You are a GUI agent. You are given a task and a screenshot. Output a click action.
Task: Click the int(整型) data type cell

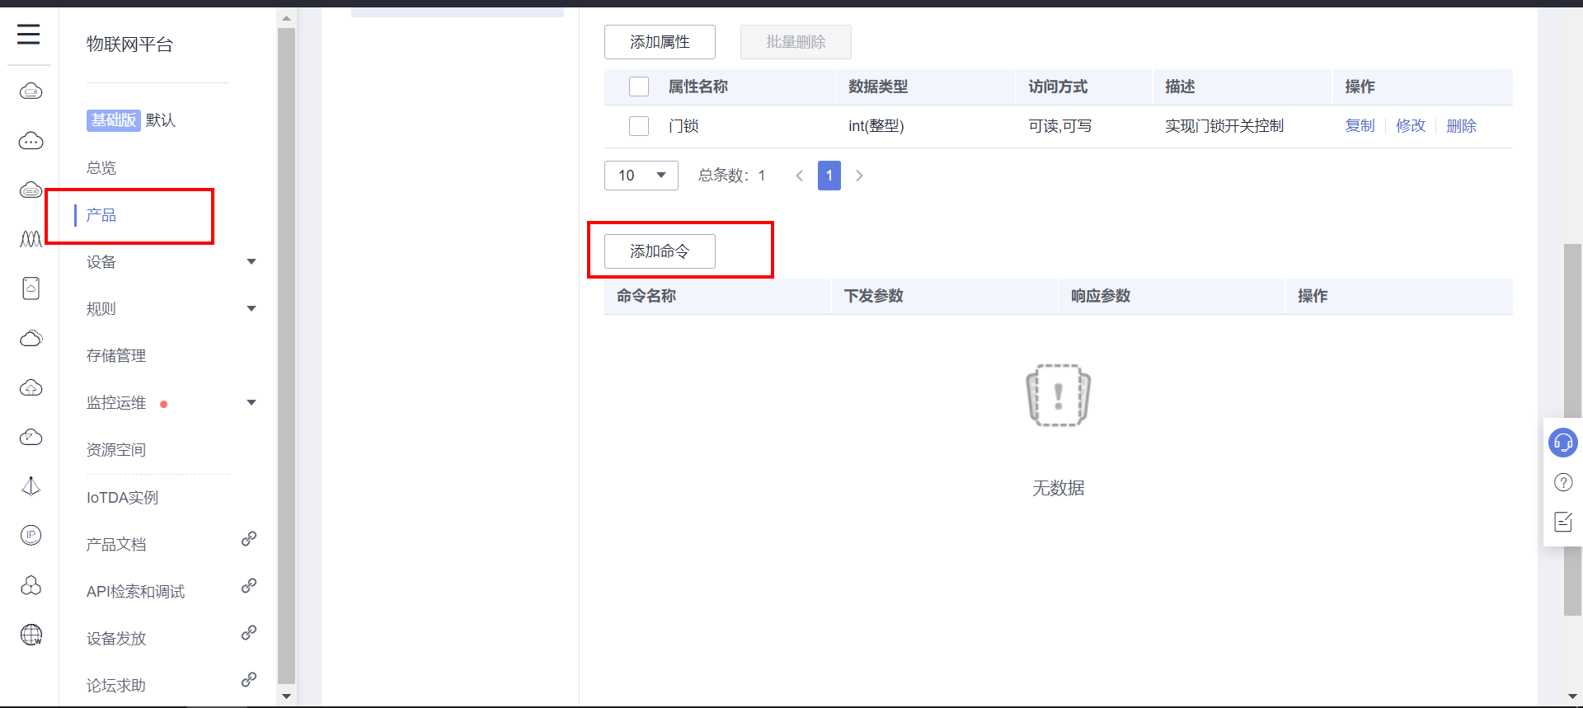[876, 126]
